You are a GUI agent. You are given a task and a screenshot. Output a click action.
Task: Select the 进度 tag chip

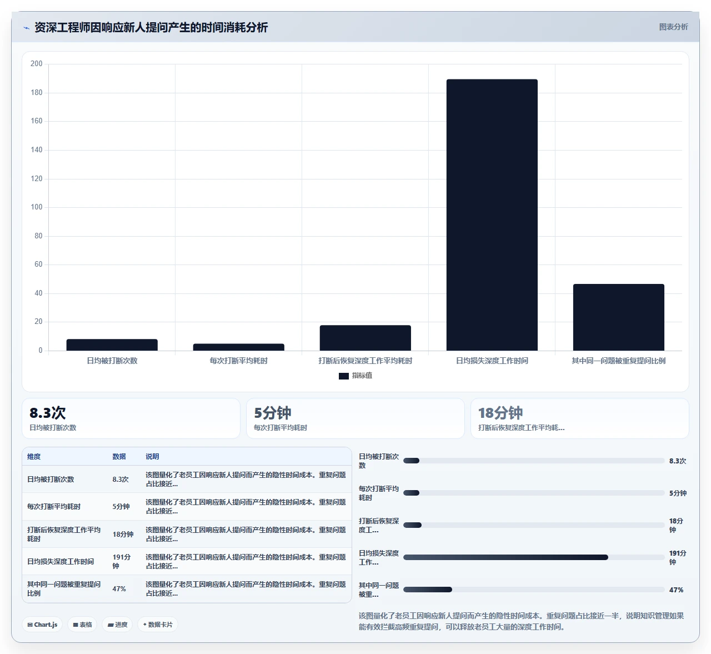click(117, 625)
